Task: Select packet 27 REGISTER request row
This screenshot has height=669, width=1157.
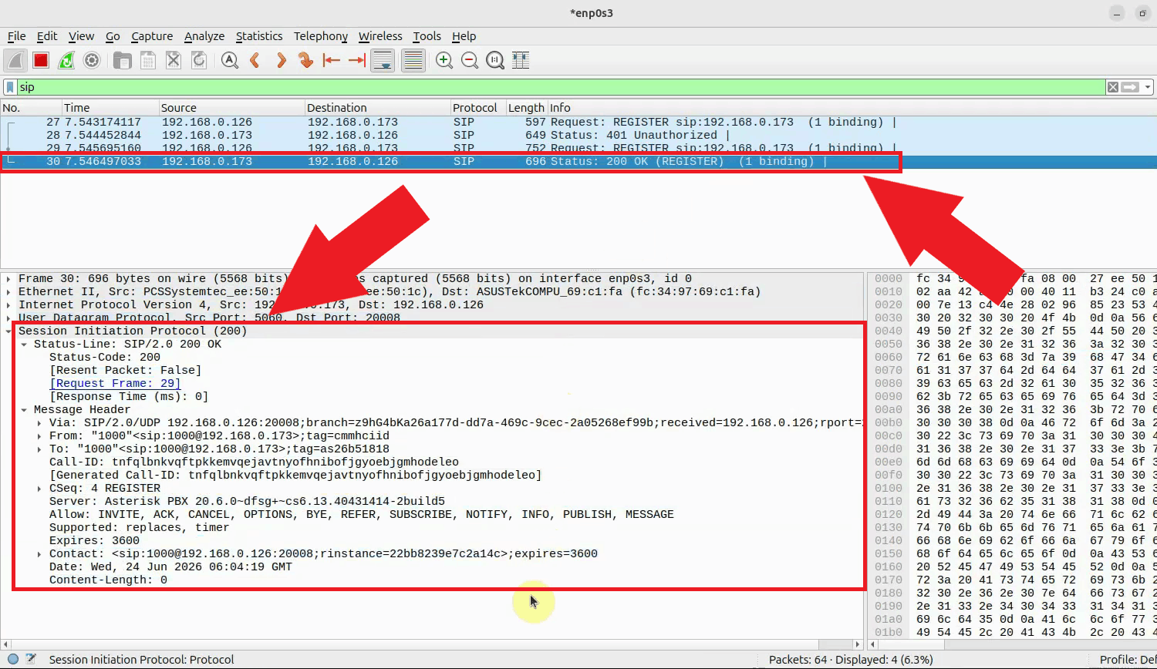Action: pos(578,122)
